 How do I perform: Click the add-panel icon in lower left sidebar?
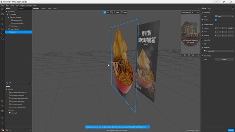3,101
